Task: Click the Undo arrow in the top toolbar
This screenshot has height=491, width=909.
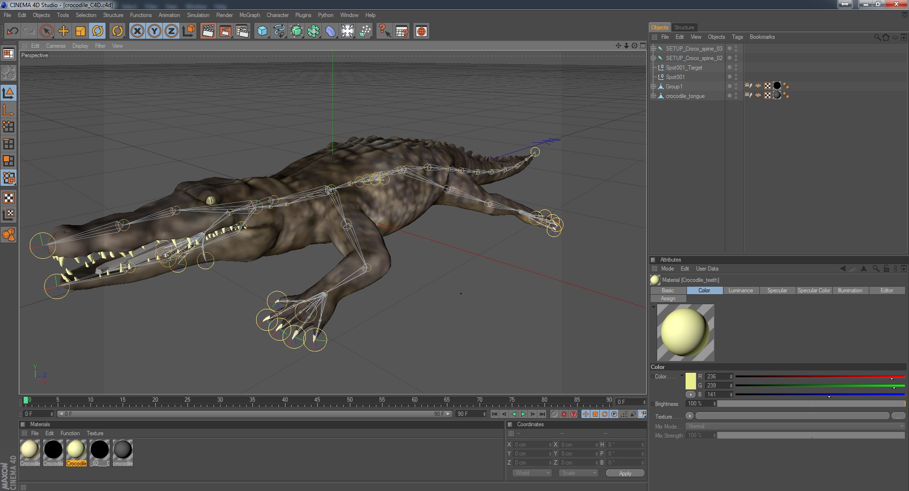Action: click(13, 31)
